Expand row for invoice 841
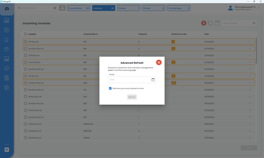 point(250,90)
